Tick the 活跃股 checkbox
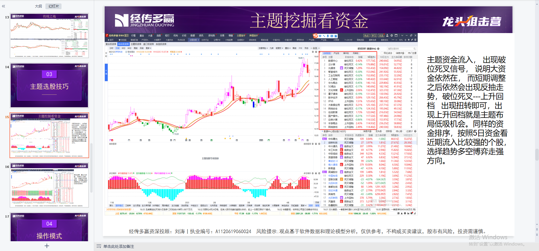 tap(384, 131)
